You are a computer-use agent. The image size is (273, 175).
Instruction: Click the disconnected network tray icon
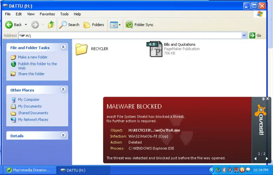click(236, 170)
